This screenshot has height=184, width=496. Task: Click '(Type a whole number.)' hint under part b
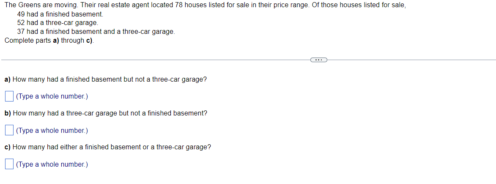tap(52, 130)
